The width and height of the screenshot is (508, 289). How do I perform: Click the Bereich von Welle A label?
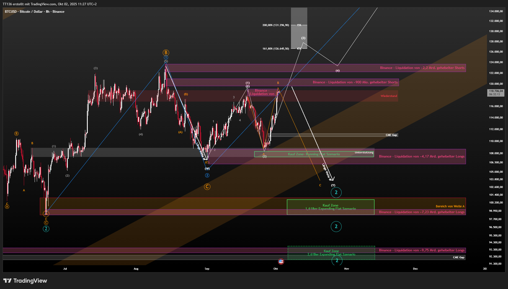click(x=450, y=206)
